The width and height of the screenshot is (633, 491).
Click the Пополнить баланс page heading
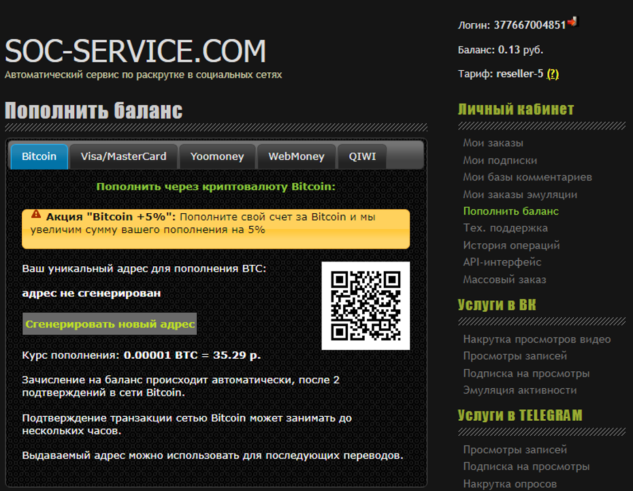tap(94, 110)
